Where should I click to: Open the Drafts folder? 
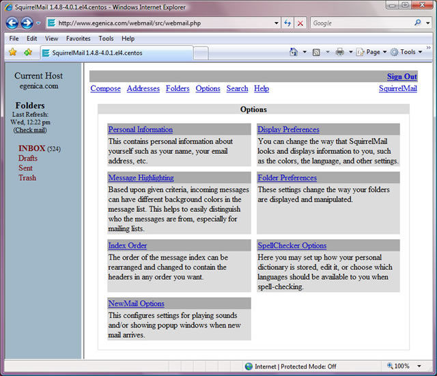point(28,158)
